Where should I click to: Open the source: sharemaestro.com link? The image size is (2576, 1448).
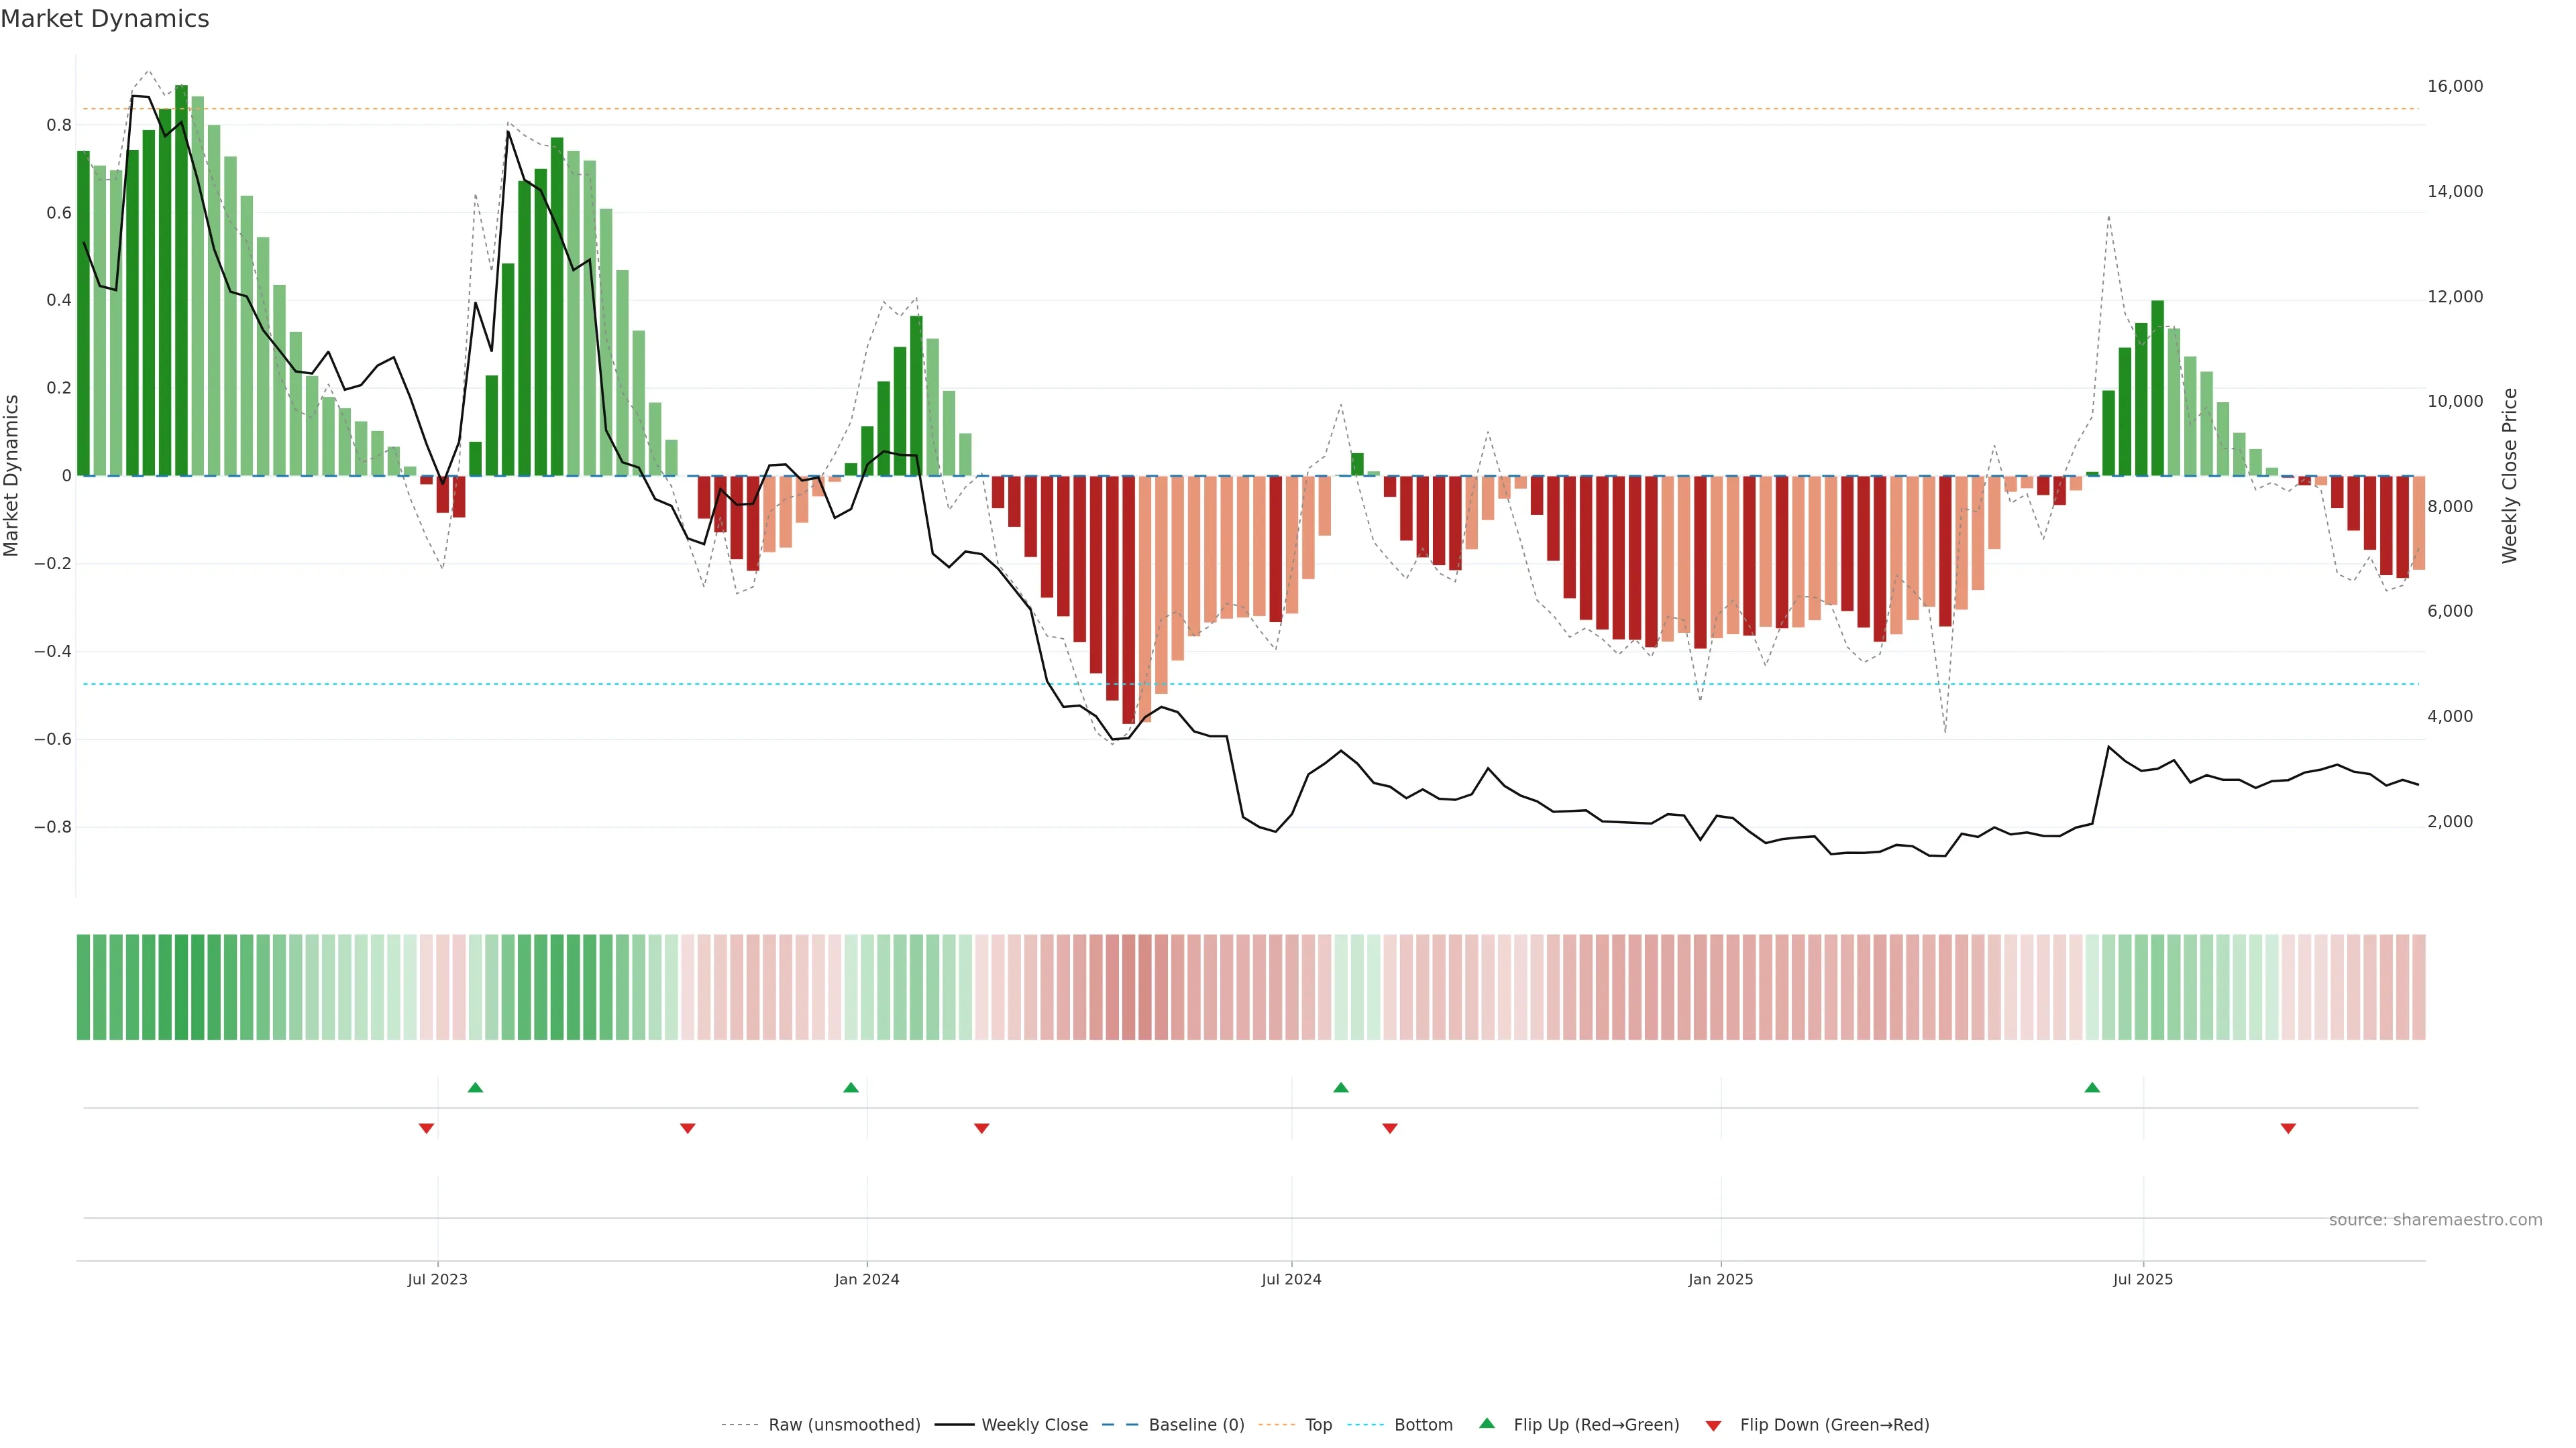pyautogui.click(x=2435, y=1220)
